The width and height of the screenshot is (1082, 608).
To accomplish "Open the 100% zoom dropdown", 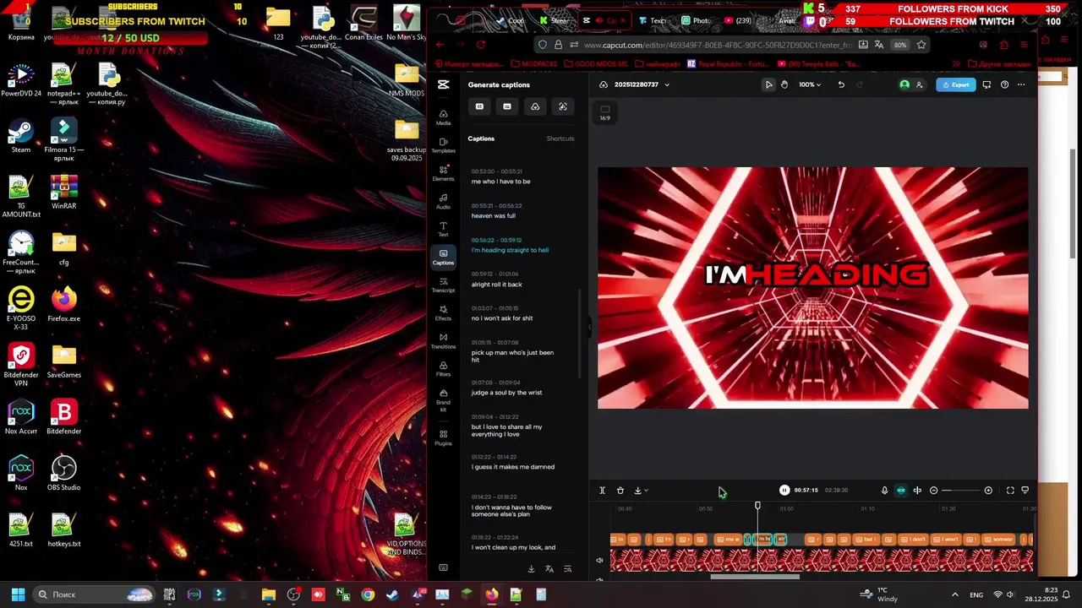I will (810, 84).
